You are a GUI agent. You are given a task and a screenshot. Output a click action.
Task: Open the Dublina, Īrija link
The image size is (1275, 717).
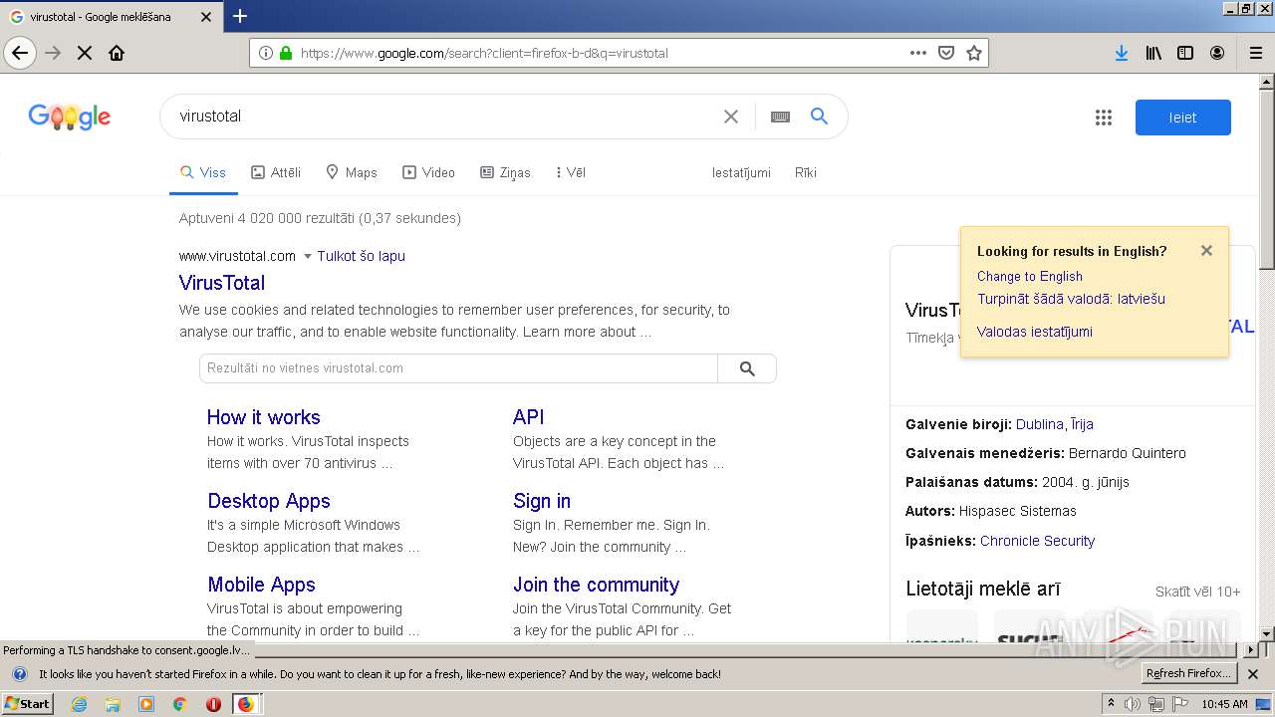(x=1054, y=424)
